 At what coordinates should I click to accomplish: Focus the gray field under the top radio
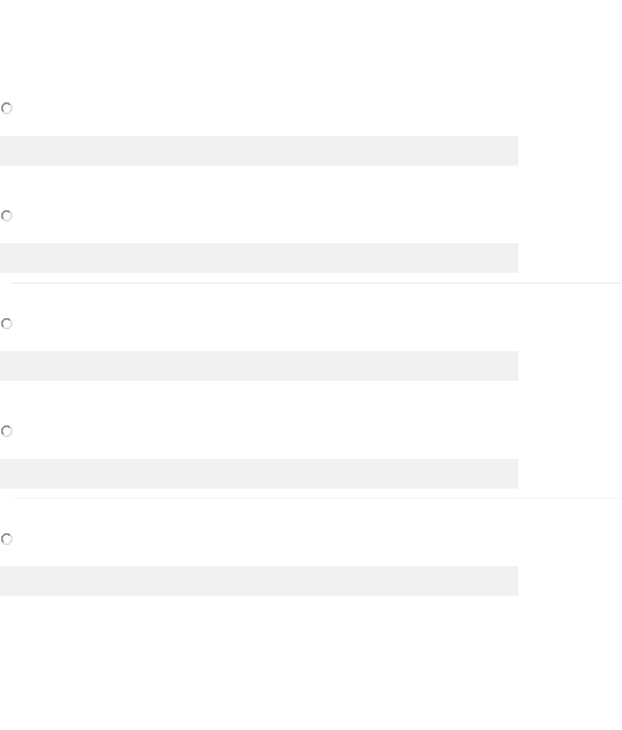click(x=259, y=151)
